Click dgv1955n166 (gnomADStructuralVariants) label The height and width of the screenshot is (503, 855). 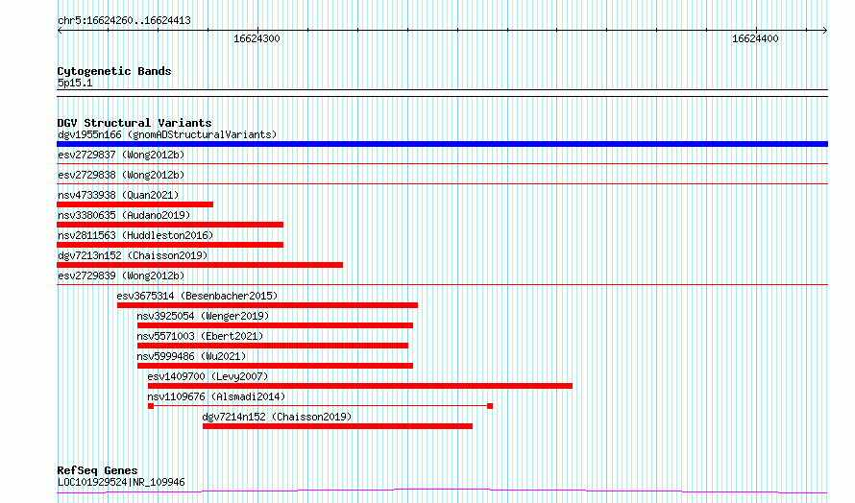(x=167, y=134)
